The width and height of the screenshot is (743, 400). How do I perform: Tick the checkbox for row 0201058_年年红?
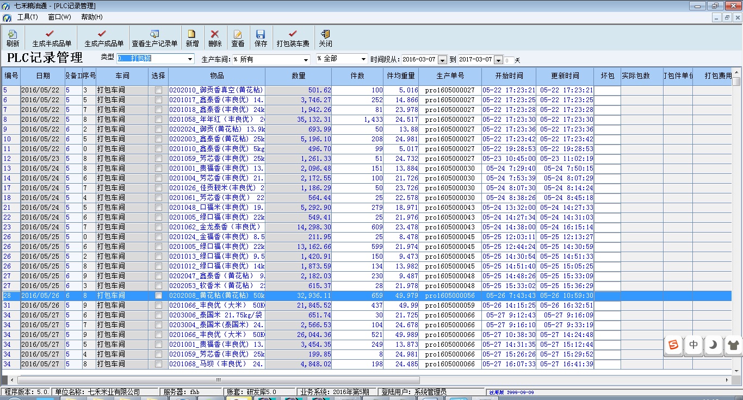[158, 120]
